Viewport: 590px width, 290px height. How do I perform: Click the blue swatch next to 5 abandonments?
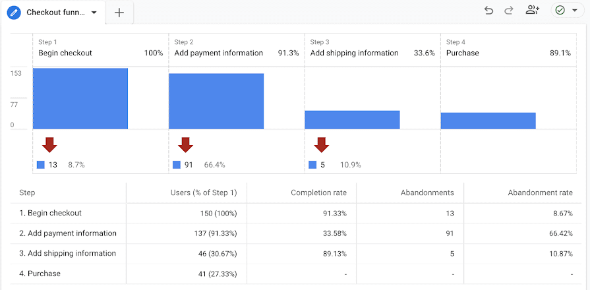pyautogui.click(x=312, y=165)
